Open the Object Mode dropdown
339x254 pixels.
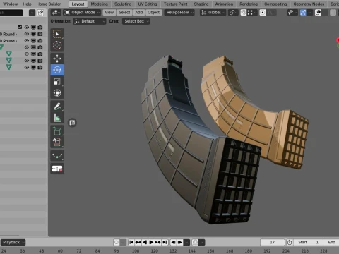point(82,12)
